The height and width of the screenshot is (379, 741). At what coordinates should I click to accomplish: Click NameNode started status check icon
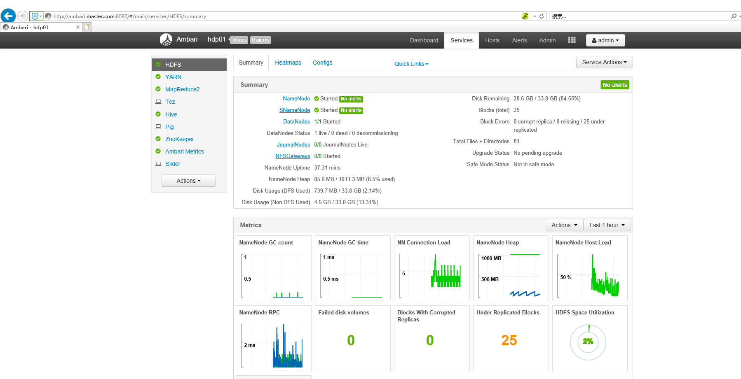[317, 98]
